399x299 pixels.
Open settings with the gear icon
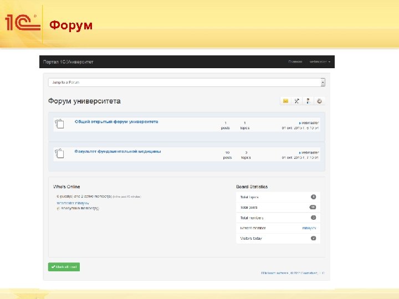point(319,101)
